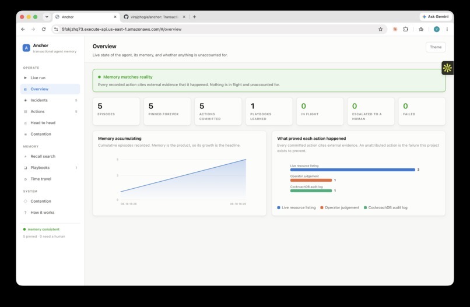Open the Incidents page
The height and width of the screenshot is (307, 470).
50,100
